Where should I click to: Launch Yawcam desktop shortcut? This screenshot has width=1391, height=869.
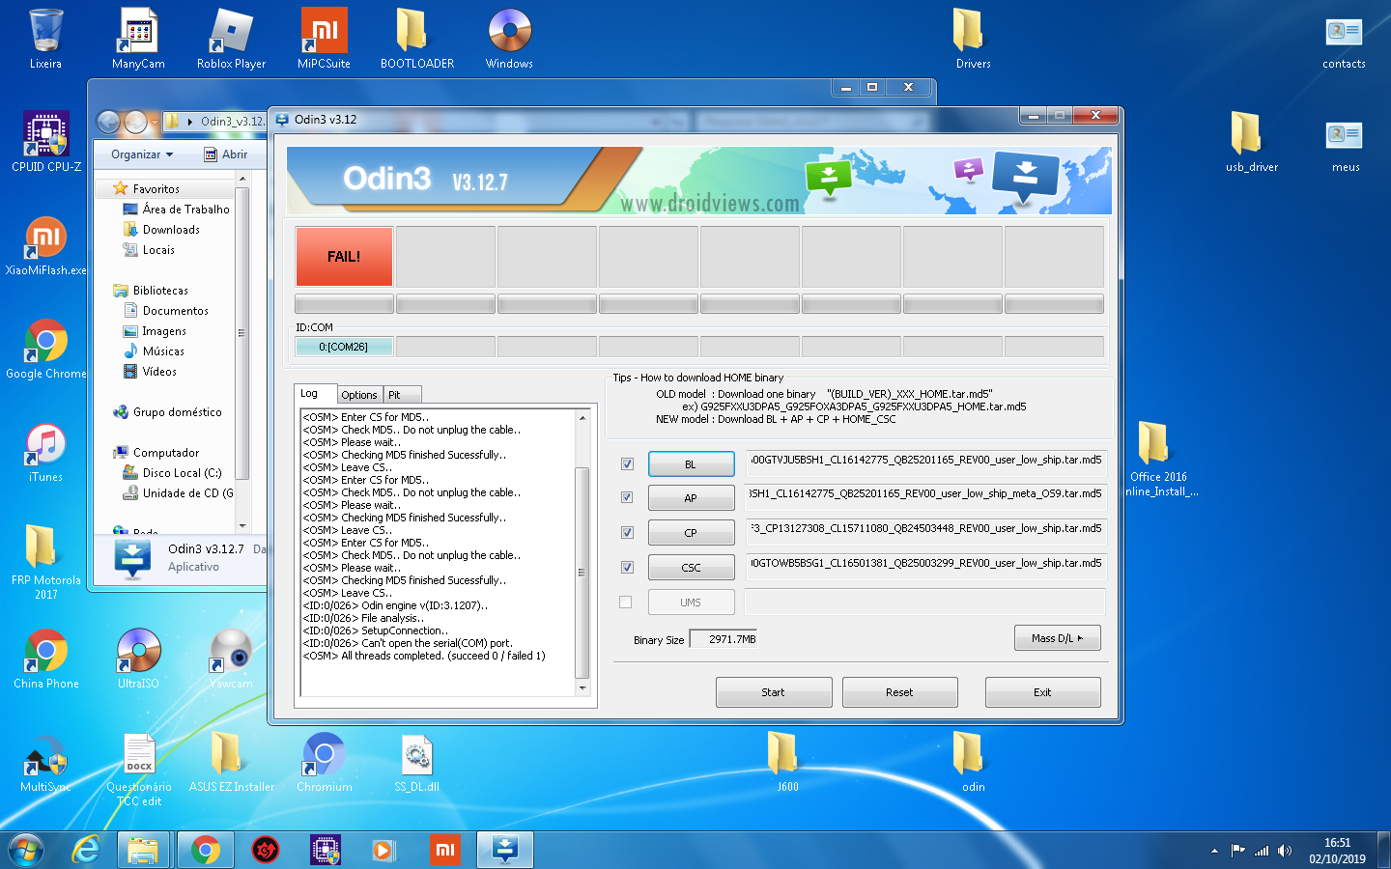click(231, 659)
